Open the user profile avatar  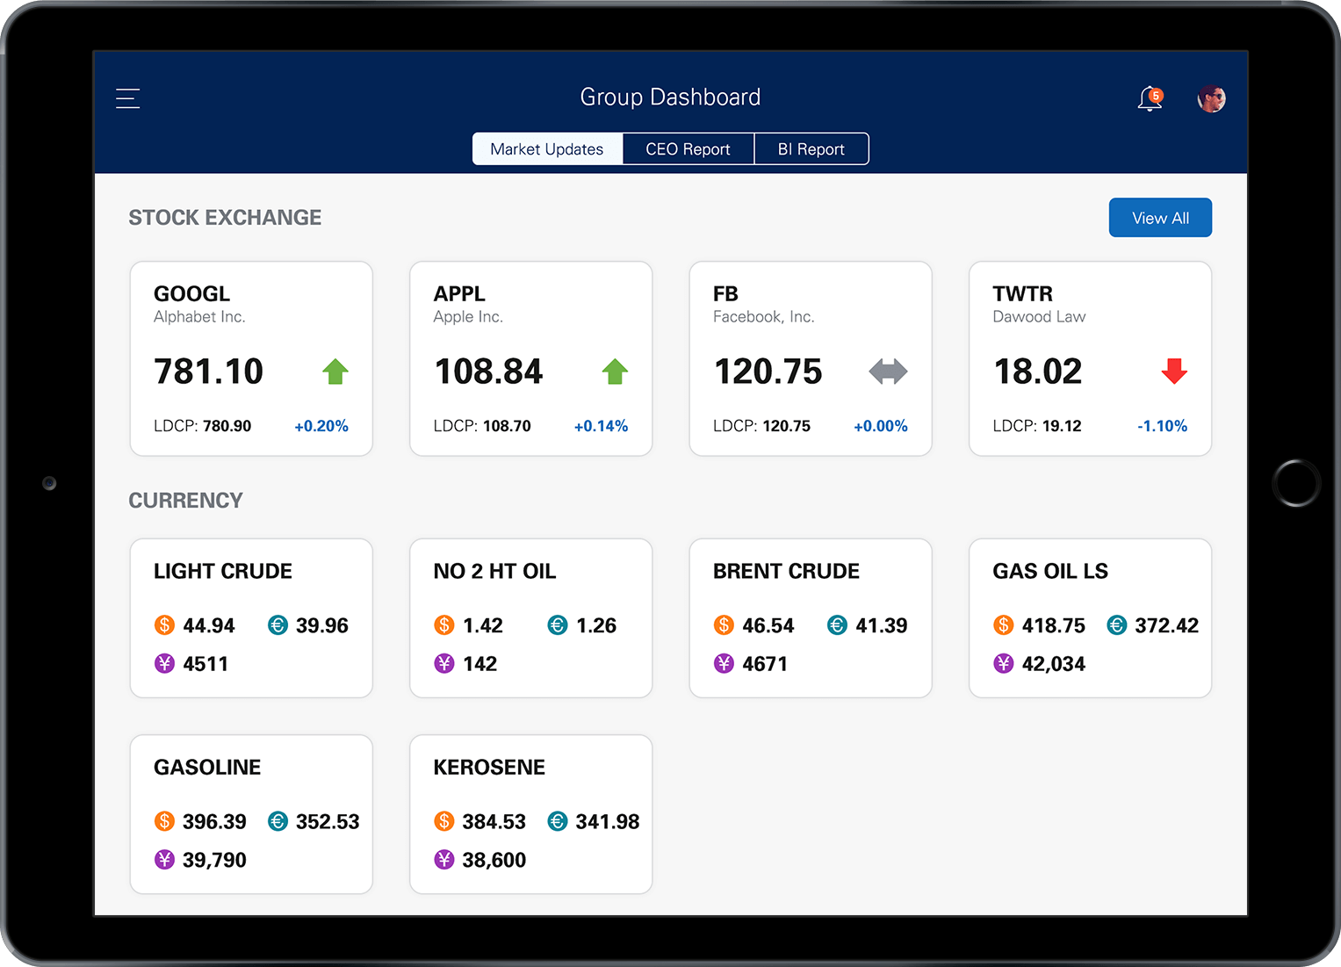[1212, 98]
